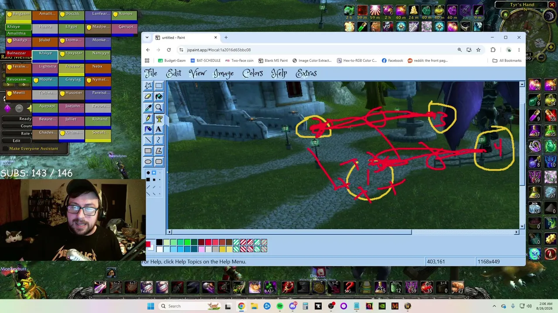Go back in the Chrome browser
Viewport: 558px width, 313px height.
(x=148, y=50)
